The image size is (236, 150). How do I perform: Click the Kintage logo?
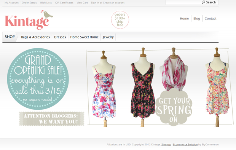(x=29, y=20)
